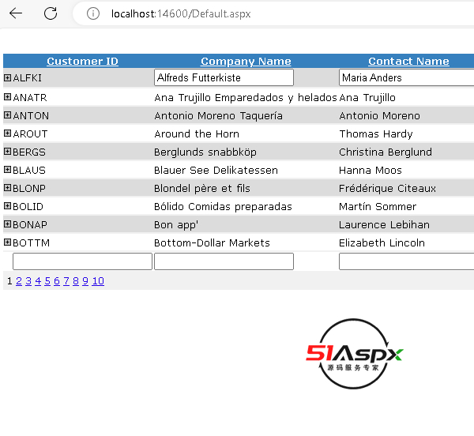
Task: Expand the ANTON row
Action: (7, 115)
